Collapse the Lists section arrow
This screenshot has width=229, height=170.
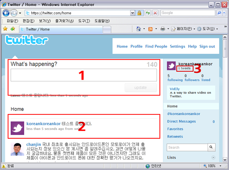pyautogui.click(x=213, y=157)
